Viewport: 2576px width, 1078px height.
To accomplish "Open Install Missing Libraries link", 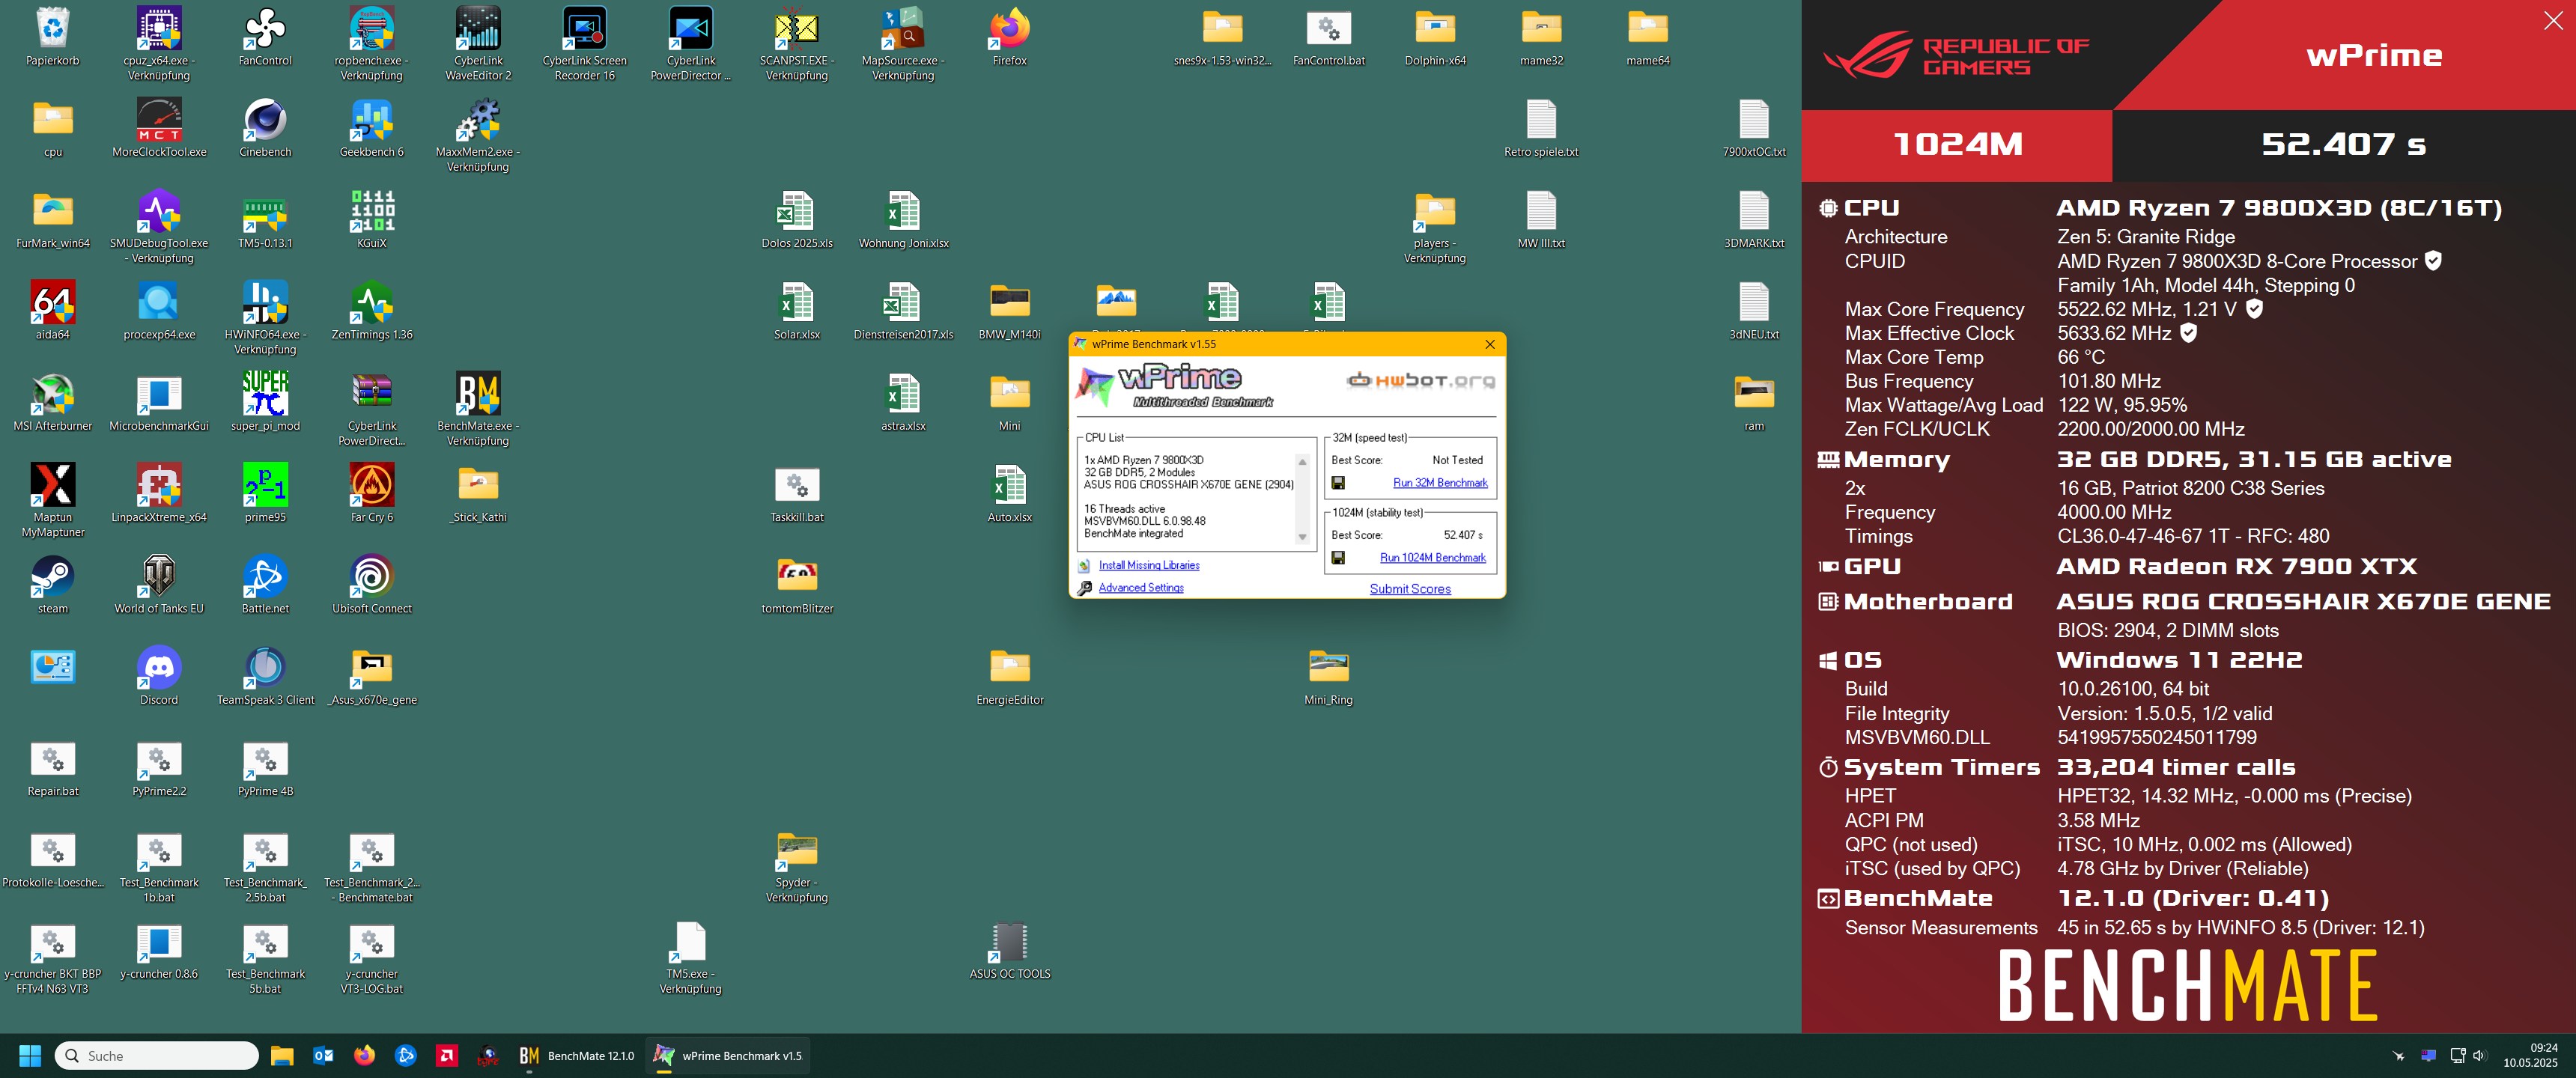I will pos(1149,566).
